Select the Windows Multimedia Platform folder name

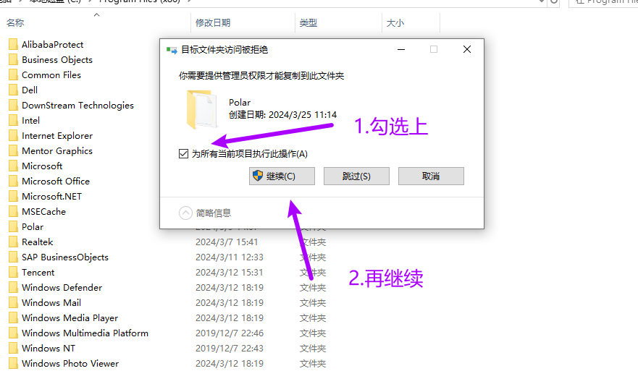click(x=85, y=333)
